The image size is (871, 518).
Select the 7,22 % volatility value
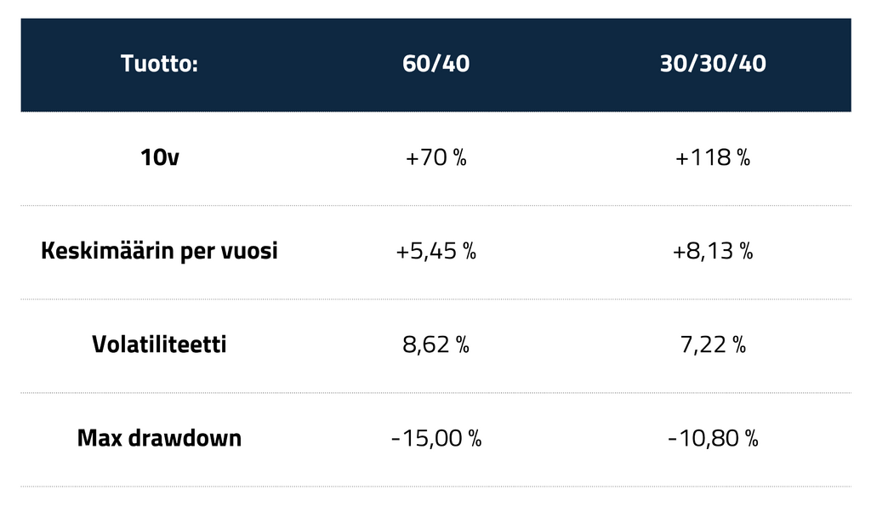coord(713,345)
